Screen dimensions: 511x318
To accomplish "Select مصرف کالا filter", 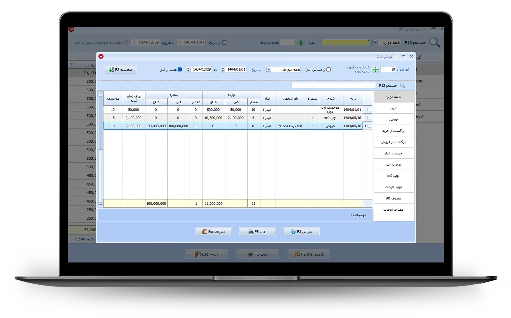I will click(393, 198).
